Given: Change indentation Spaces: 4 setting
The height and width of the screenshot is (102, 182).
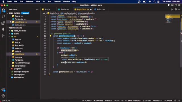Looking at the screenshot, I should pos(109,101).
